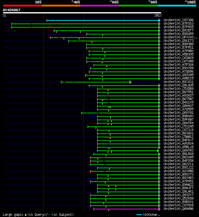
Task: Select the AV426867 query name
Action: pyautogui.click(x=12, y=10)
